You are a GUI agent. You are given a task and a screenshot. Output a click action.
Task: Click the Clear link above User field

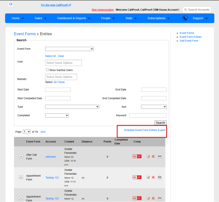click(x=61, y=56)
